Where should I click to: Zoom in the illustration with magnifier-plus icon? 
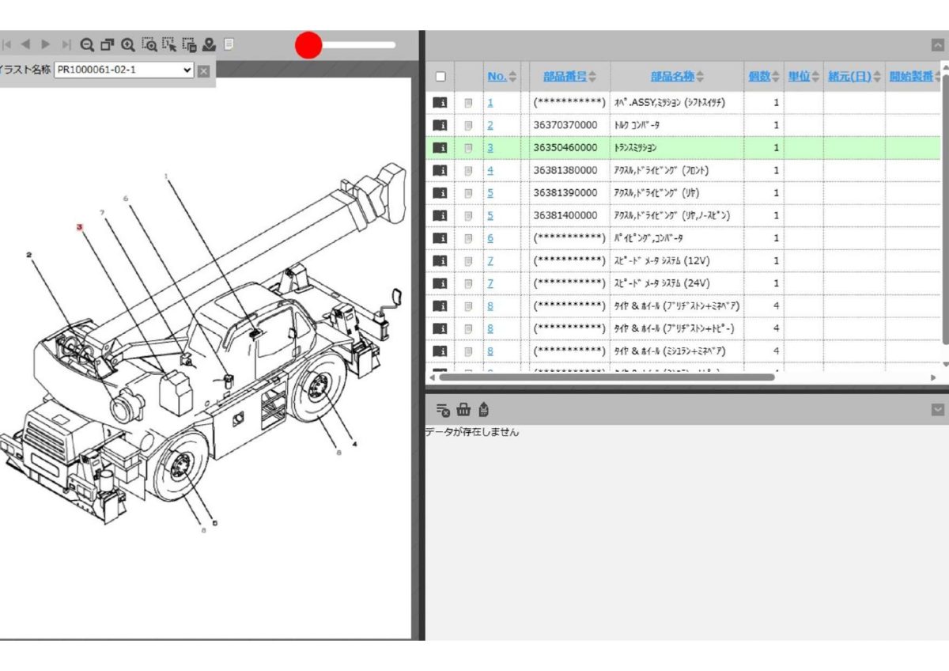click(127, 45)
